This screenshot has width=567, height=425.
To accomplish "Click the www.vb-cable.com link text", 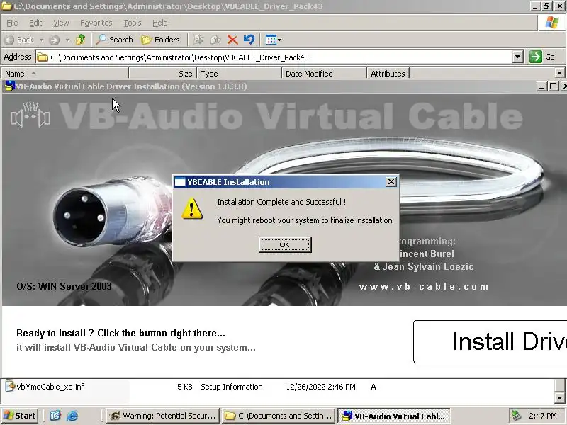I will 423,287.
